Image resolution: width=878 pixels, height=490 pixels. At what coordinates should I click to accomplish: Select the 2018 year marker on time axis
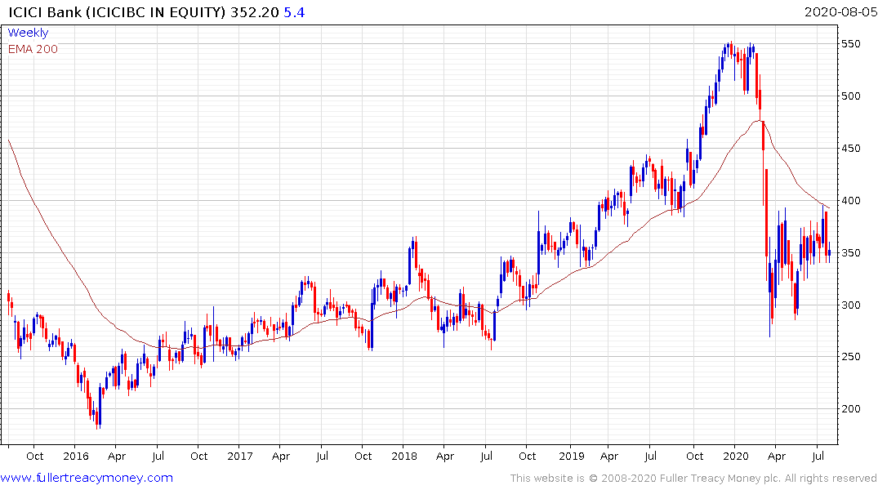click(405, 457)
